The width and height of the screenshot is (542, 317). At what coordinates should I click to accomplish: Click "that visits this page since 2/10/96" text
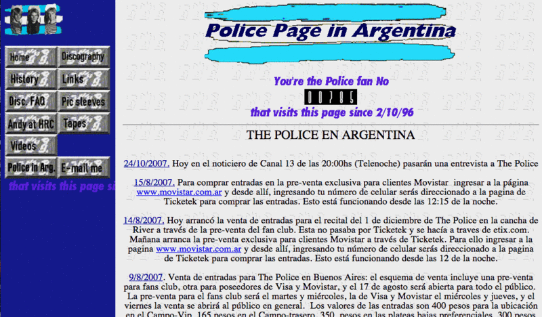(x=332, y=112)
